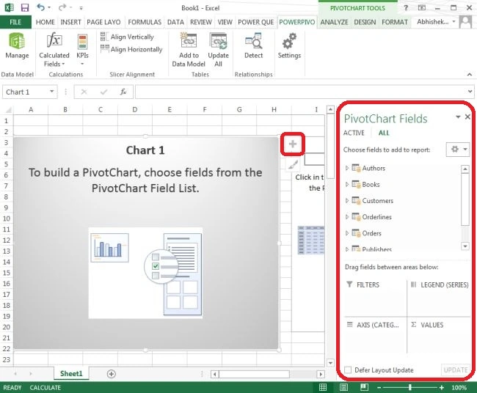Switch to the FORMULAS tab

tap(145, 22)
